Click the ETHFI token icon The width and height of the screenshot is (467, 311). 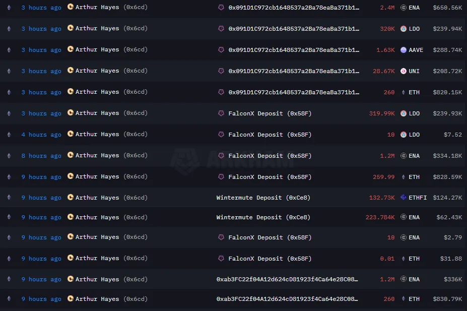pyautogui.click(x=404, y=198)
